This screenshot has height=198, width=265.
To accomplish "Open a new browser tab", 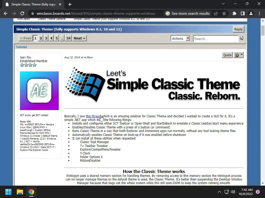I will coord(70,4).
